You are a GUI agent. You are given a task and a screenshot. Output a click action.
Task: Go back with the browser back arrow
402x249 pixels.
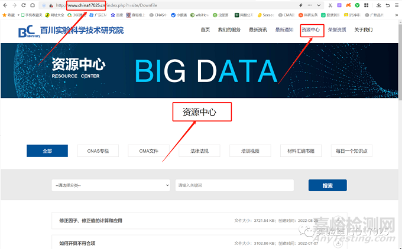pyautogui.click(x=5, y=5)
